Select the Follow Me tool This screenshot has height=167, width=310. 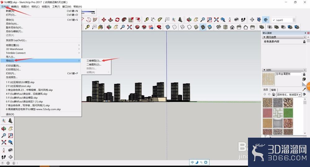click(124, 20)
